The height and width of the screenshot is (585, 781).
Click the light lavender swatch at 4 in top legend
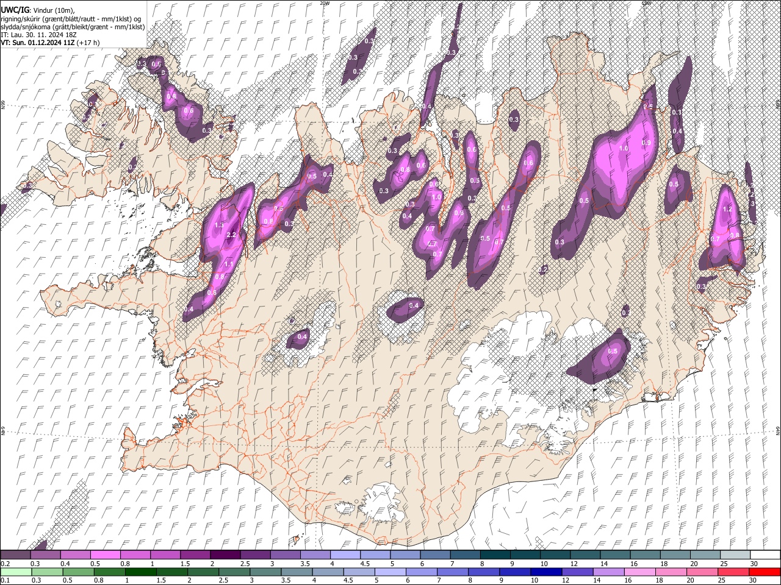pos(345,555)
